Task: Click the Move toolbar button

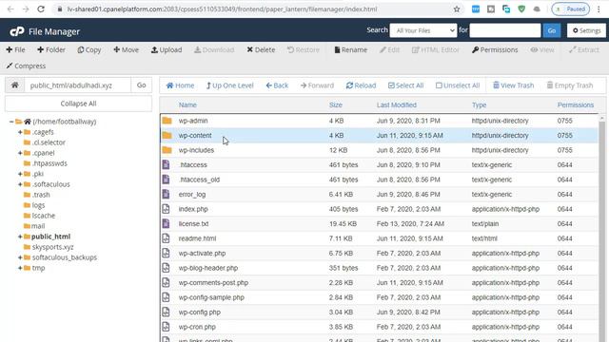Action: [x=127, y=49]
